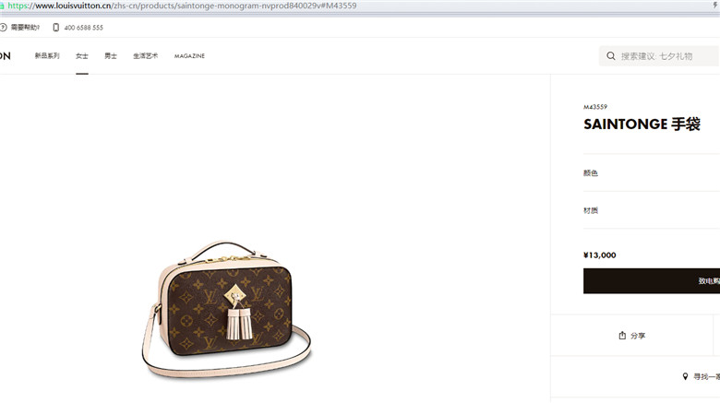Image resolution: width=720 pixels, height=403 pixels.
Task: Click the address bar URL
Action: click(182, 6)
